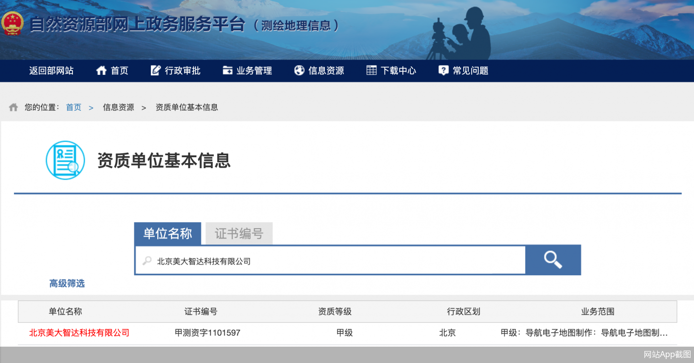Image resolution: width=694 pixels, height=363 pixels.
Task: Click 业务范围 column header
Action: (x=598, y=311)
